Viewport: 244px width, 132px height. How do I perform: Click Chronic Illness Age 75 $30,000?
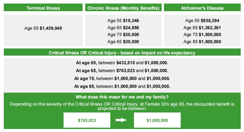pos(123,34)
